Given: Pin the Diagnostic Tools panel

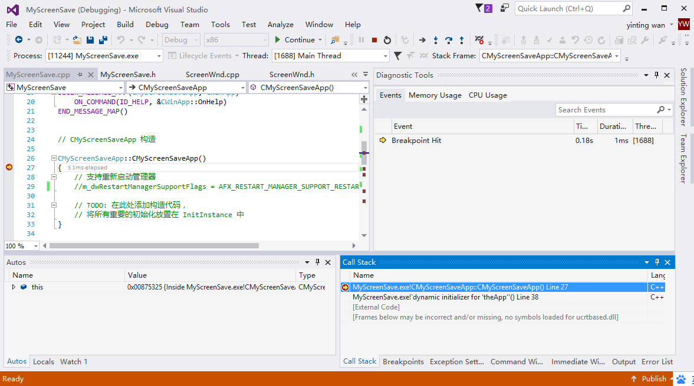Looking at the screenshot, I should (x=656, y=75).
